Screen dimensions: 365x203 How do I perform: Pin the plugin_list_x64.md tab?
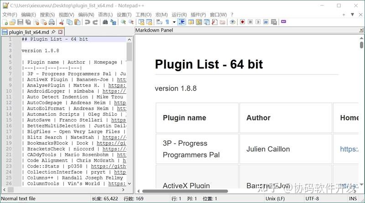point(53,31)
